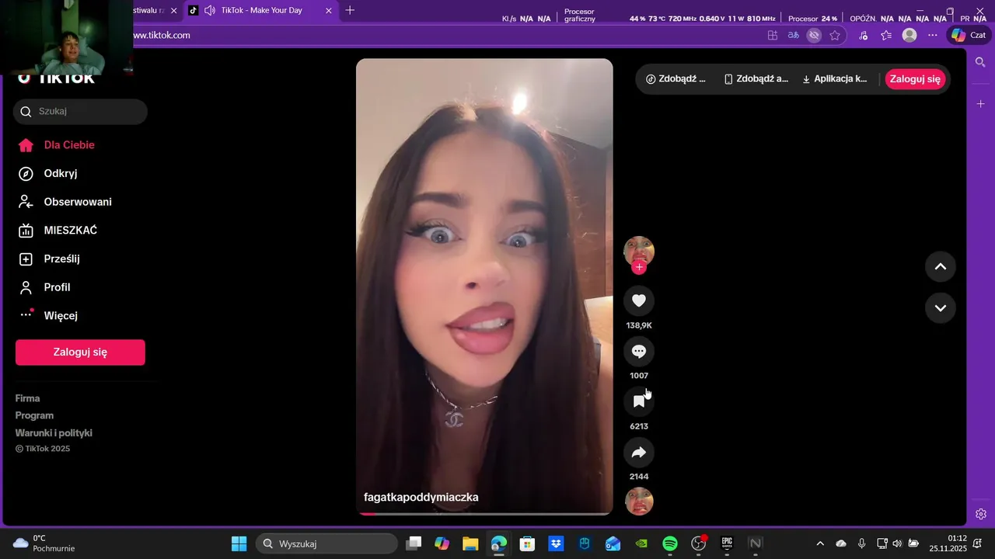Viewport: 995px width, 559px height.
Task: Click the video progress bar
Action: coord(484,512)
